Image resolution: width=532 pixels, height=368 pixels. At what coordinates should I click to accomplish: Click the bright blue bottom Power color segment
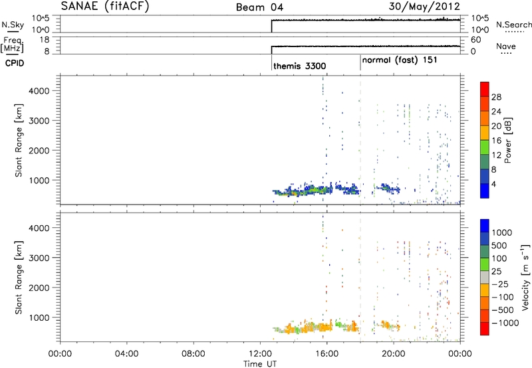pos(485,191)
